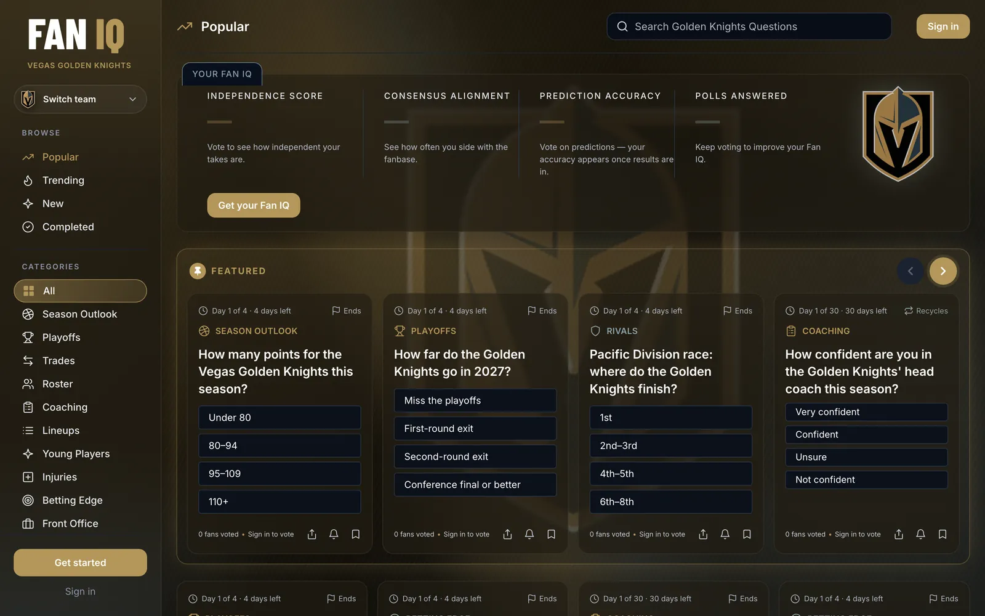Share the Pacific Division race poll
The image size is (985, 616).
(703, 534)
